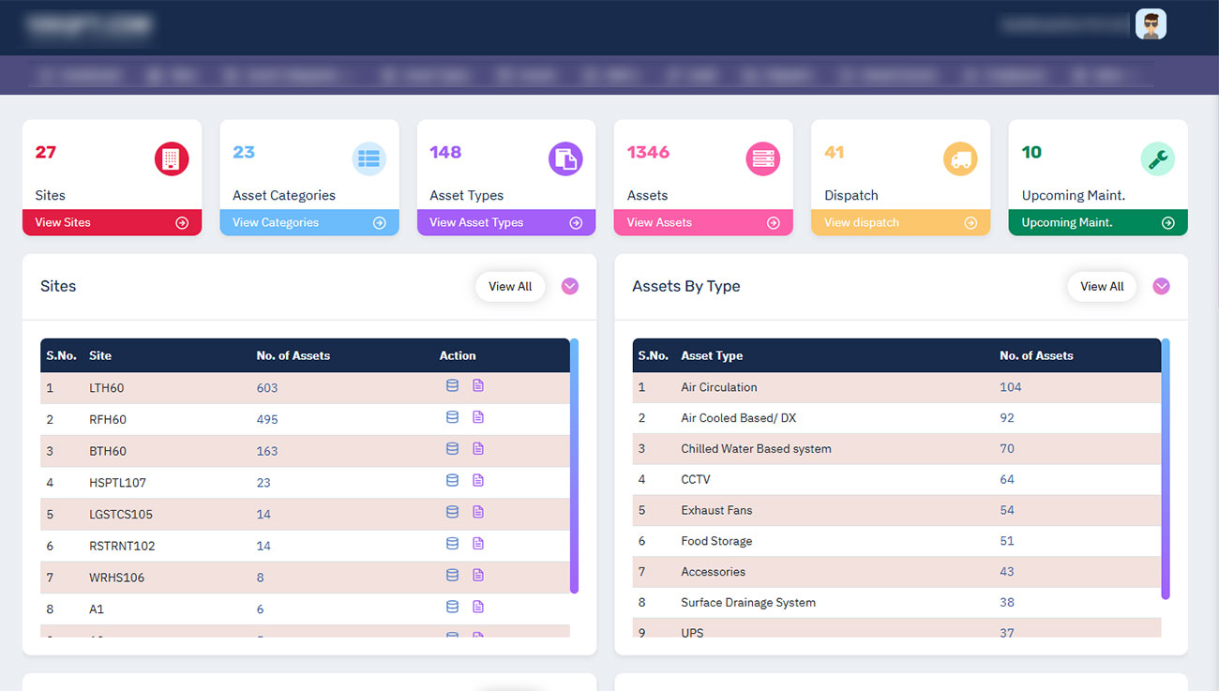Screen dimensions: 1219x691
Task: Click the red Sites building icon
Action: tap(172, 159)
